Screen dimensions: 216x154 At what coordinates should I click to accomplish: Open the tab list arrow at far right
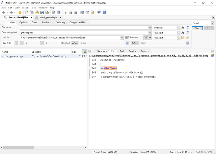214,17
